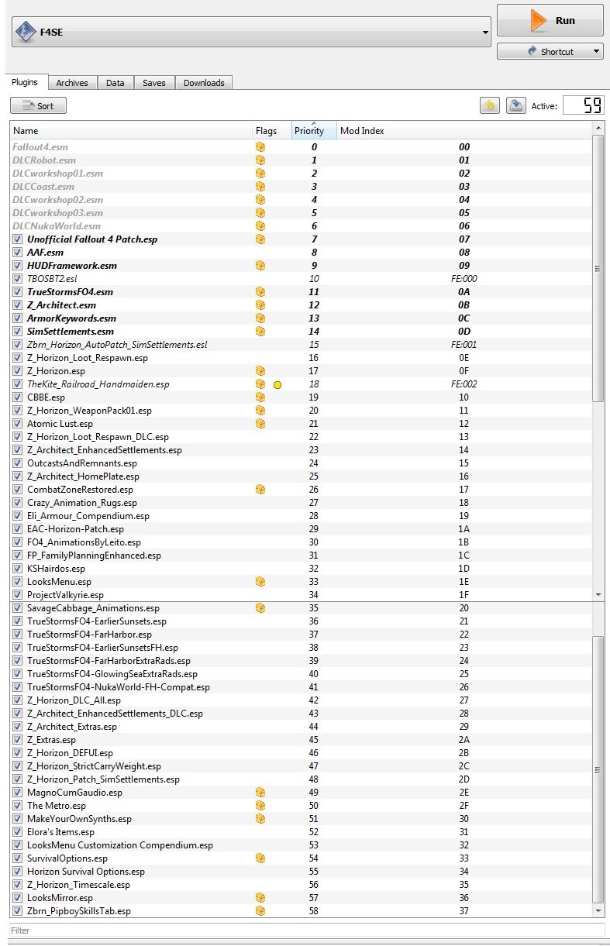Image resolution: width=610 pixels, height=946 pixels.
Task: Uncheck SimSettlements.esm checkbox
Action: click(x=18, y=332)
